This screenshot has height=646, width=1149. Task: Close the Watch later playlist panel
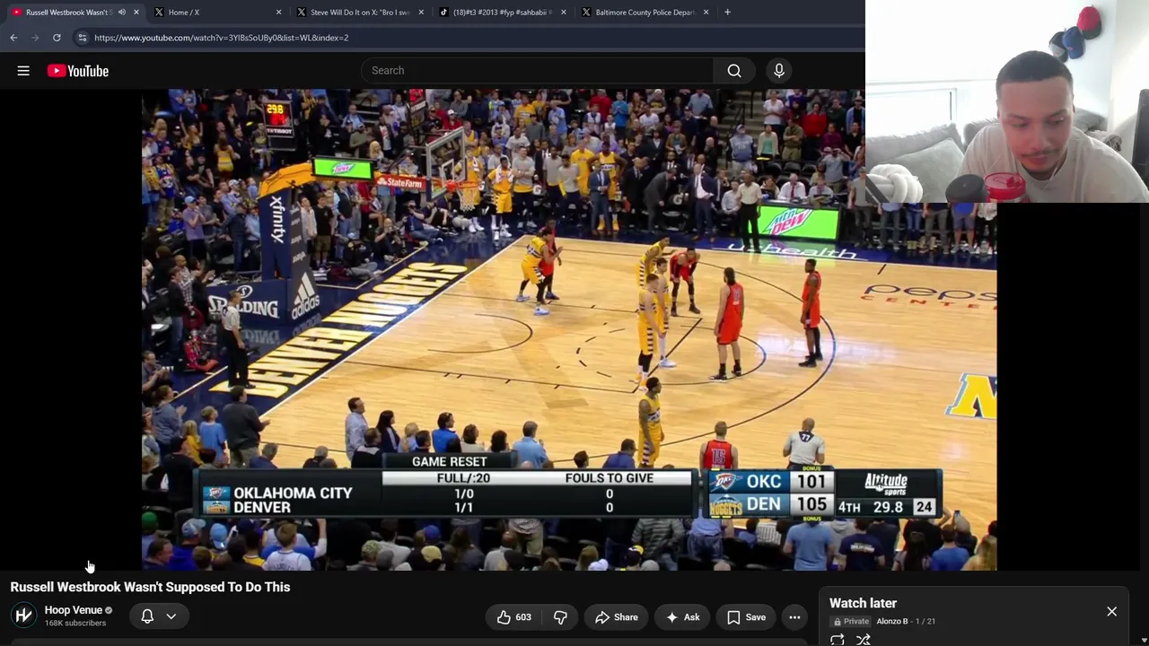tap(1111, 612)
